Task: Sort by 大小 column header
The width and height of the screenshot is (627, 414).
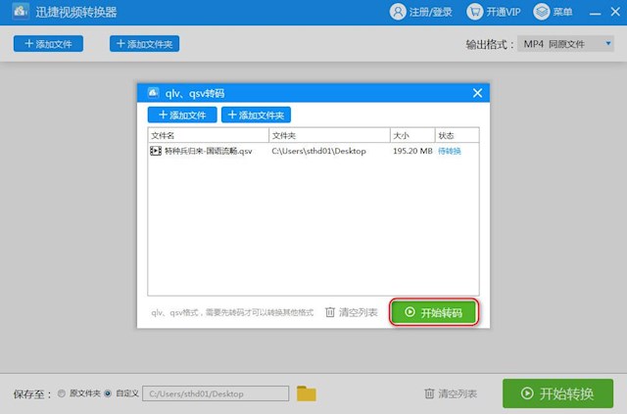Action: 412,135
